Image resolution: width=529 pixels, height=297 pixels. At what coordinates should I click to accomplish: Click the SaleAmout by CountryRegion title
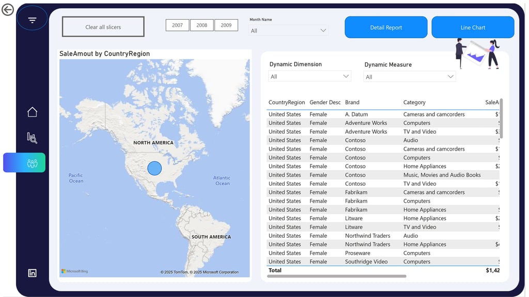[x=104, y=54]
